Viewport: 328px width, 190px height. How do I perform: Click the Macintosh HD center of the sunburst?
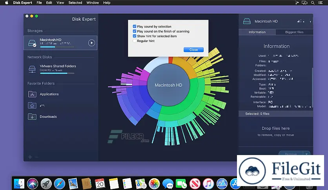168,85
